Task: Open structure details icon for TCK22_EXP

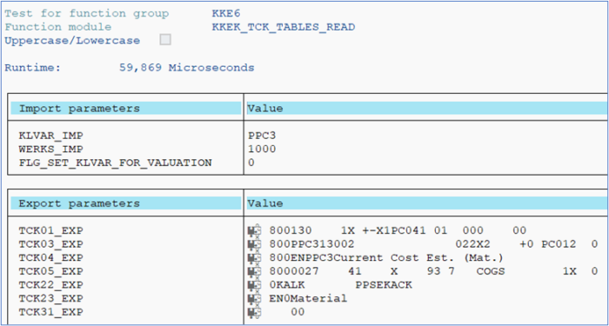Action: (x=255, y=285)
